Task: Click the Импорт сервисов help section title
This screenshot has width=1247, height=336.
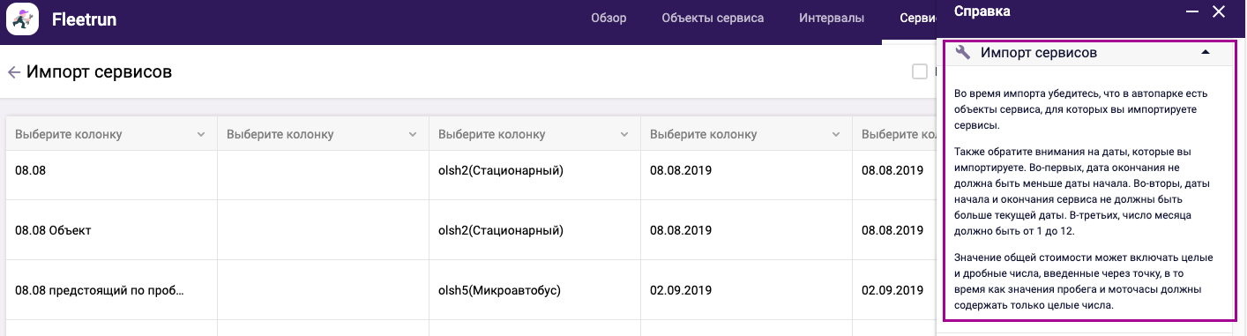Action: click(x=1039, y=53)
